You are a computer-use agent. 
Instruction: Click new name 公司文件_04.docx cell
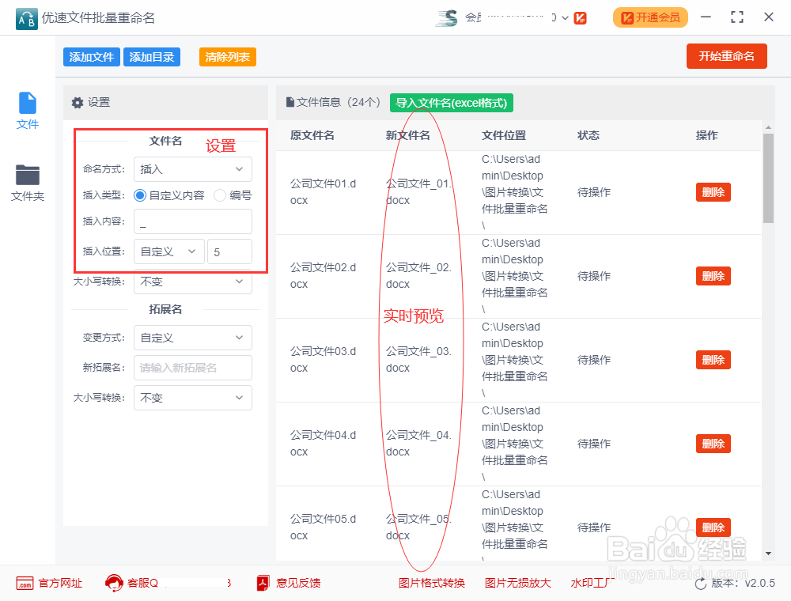click(418, 443)
